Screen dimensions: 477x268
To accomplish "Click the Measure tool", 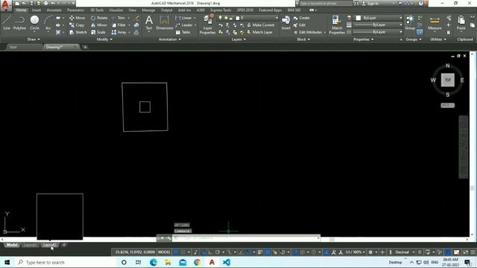I will (435, 23).
